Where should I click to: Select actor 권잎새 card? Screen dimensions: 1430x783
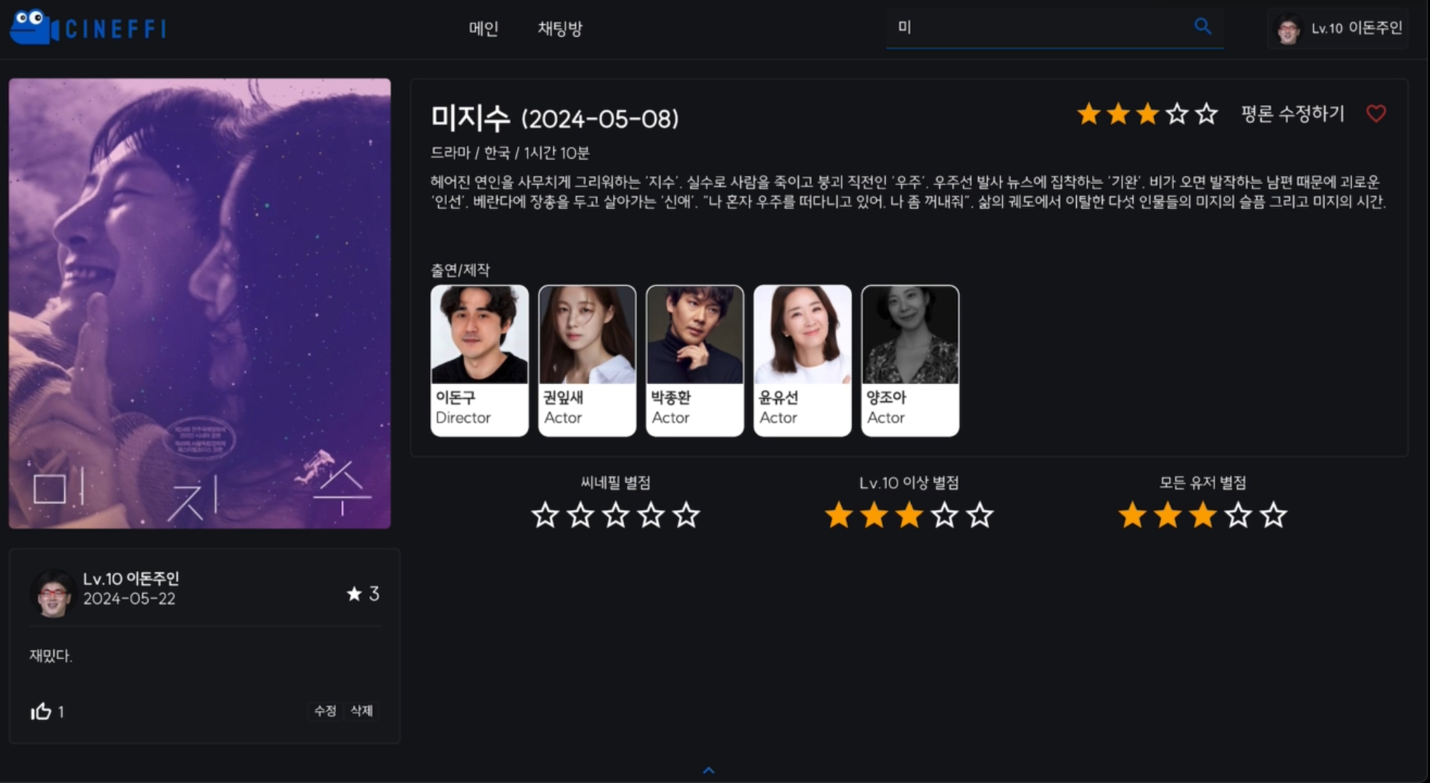pos(587,361)
